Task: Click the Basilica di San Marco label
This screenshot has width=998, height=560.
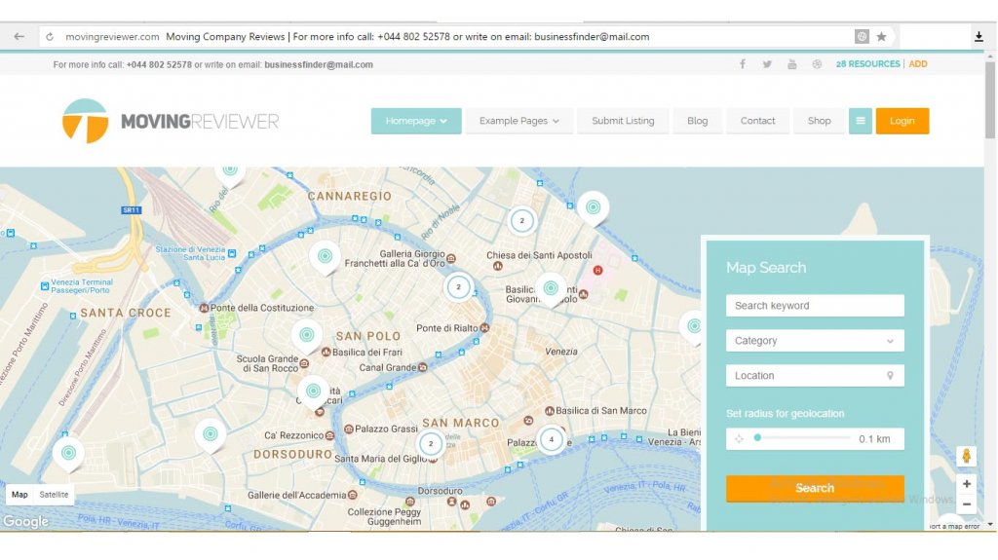Action: [600, 411]
